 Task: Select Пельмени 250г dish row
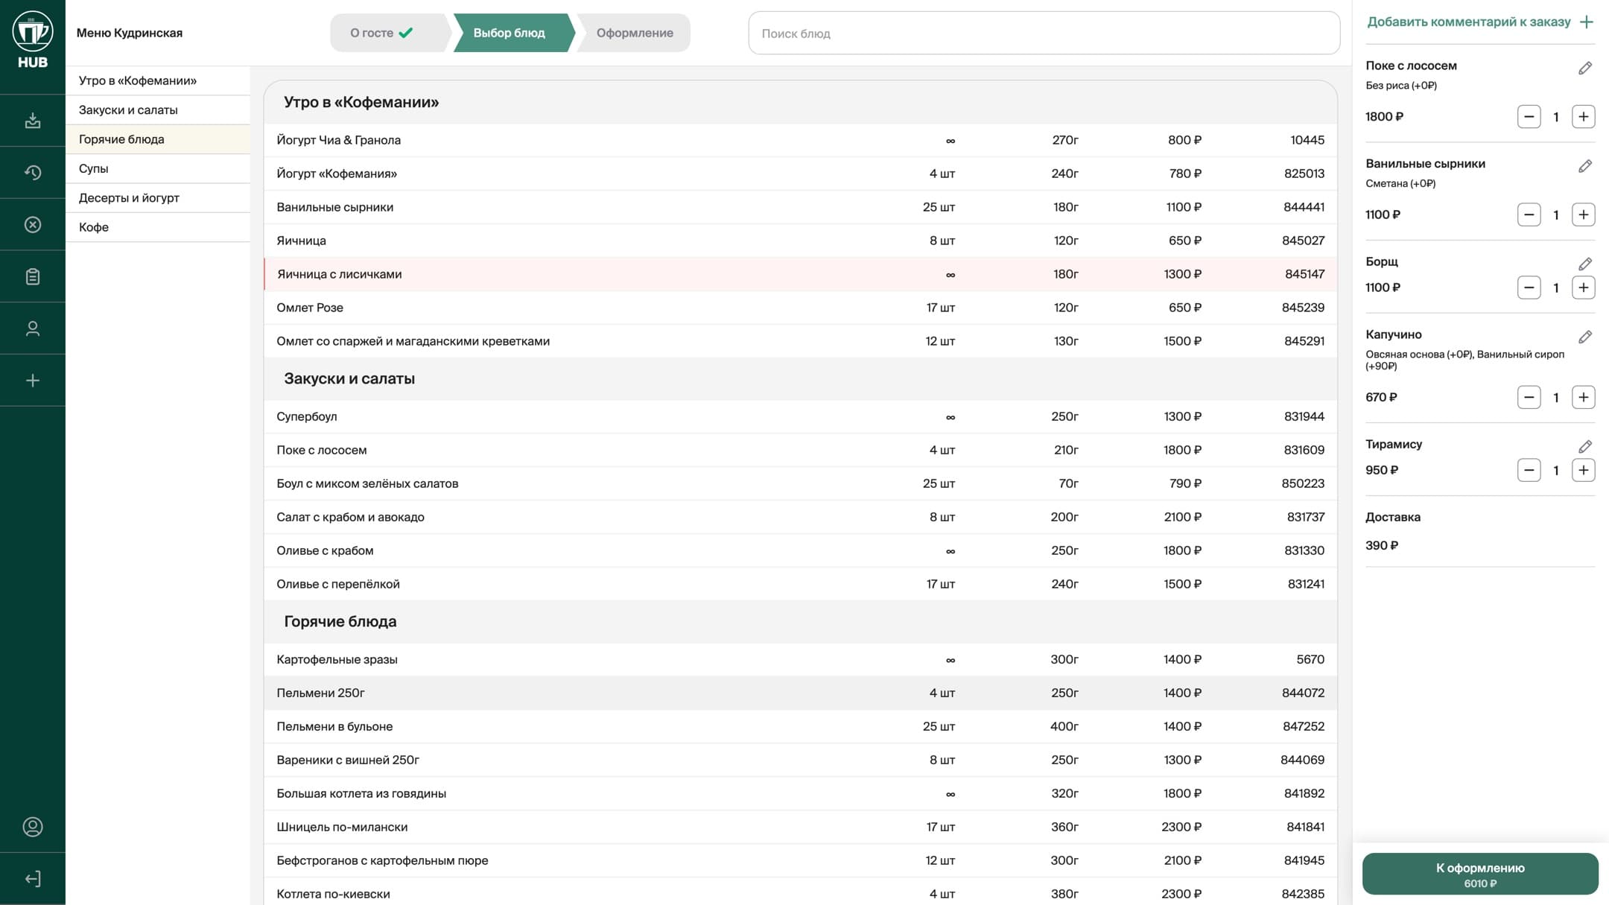(x=801, y=693)
